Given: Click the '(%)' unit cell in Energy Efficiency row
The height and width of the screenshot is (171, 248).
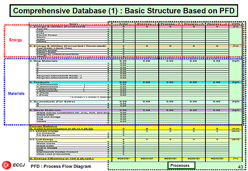Looking at the screenshot, I should pos(236,159).
